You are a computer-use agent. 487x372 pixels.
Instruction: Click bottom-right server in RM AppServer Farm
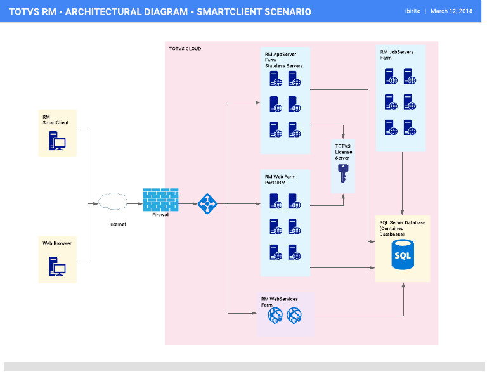coord(294,129)
